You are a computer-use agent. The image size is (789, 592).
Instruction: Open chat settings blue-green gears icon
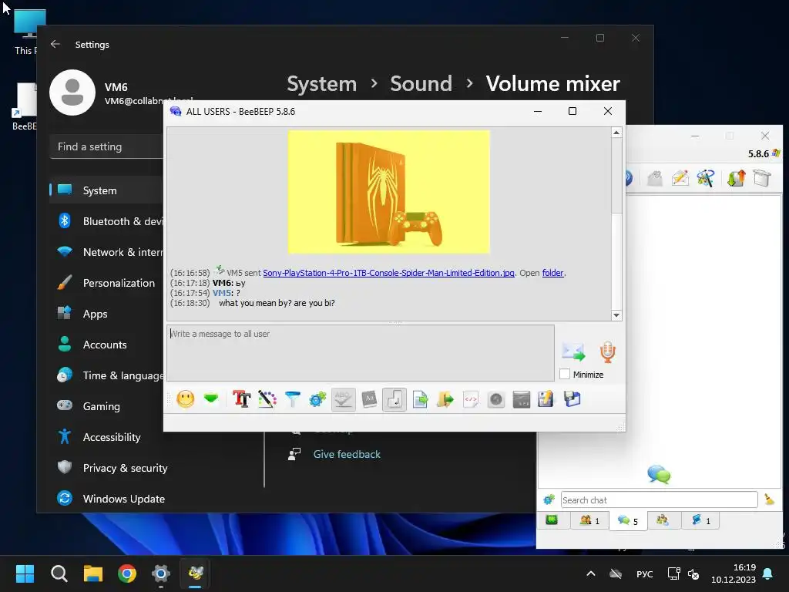317,400
